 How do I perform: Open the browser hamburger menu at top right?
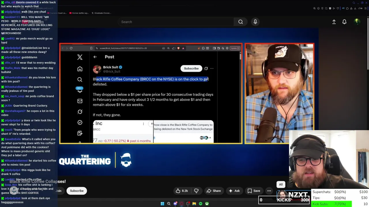(x=365, y=8)
